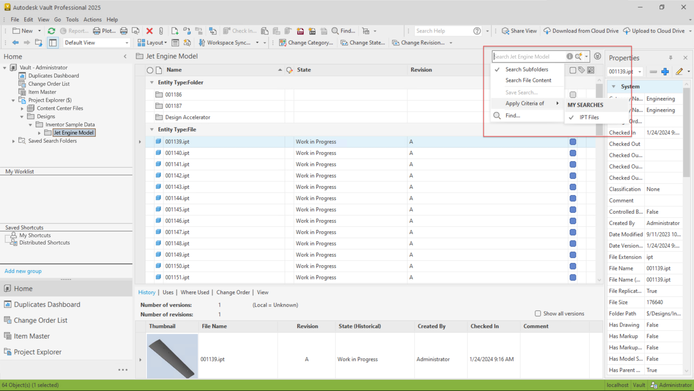Click the blue status swatch for 001140.ipt

[573, 153]
